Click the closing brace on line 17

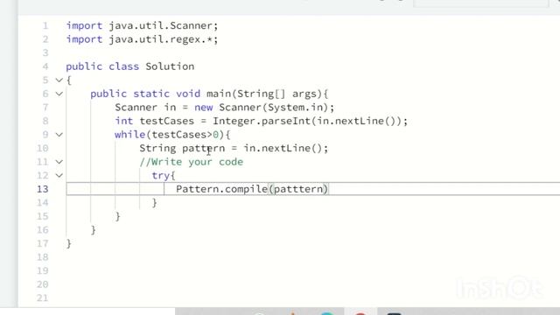click(x=69, y=243)
